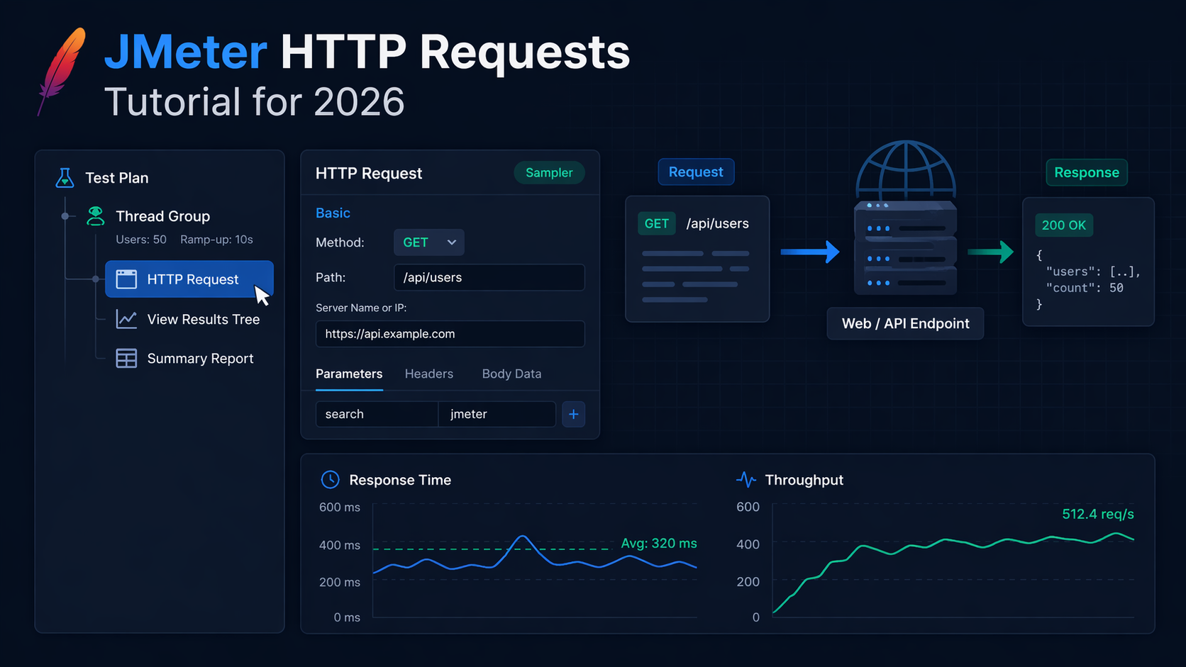Collapse the Thread Group tree node
The image size is (1186, 667).
tap(66, 216)
